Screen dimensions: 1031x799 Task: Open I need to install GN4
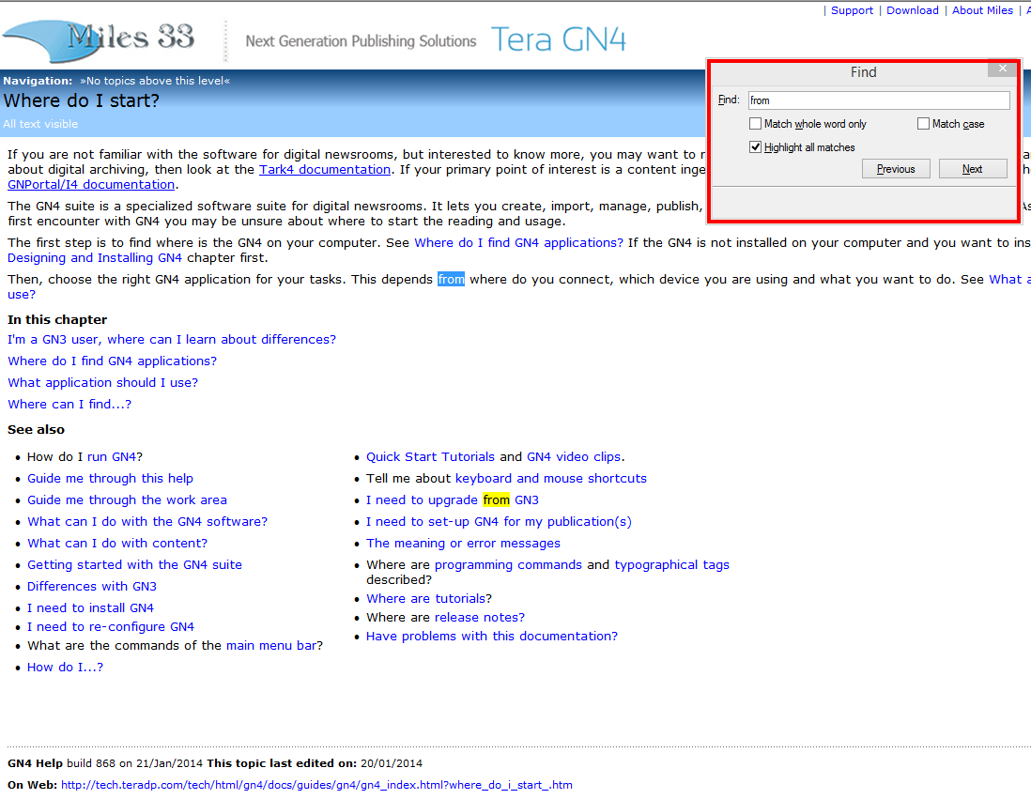[90, 607]
